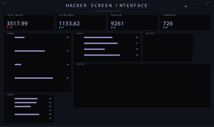
Task: Click the Trace bar labeled 69%
Action: pos(23,107)
